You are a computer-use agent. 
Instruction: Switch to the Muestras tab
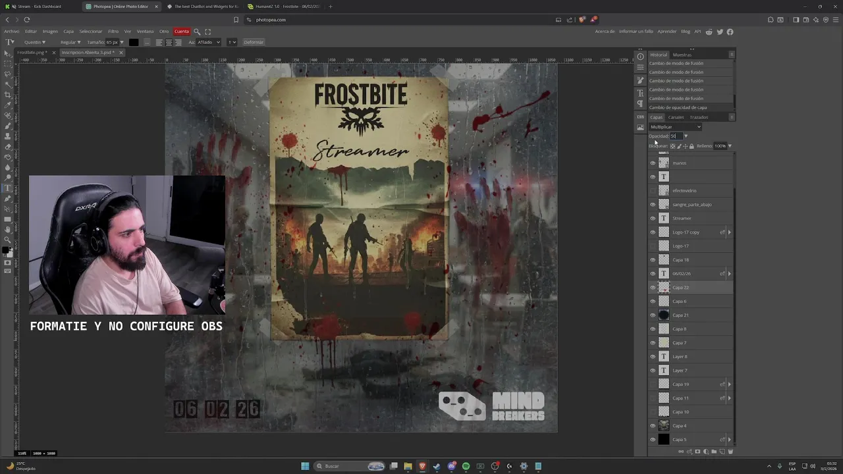pos(682,55)
